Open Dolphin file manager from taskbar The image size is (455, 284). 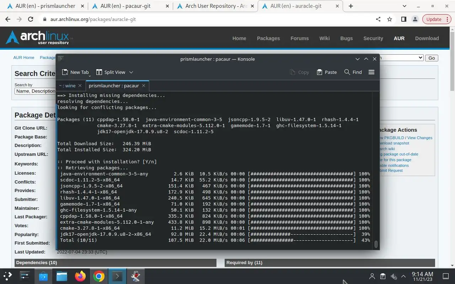coord(62,276)
